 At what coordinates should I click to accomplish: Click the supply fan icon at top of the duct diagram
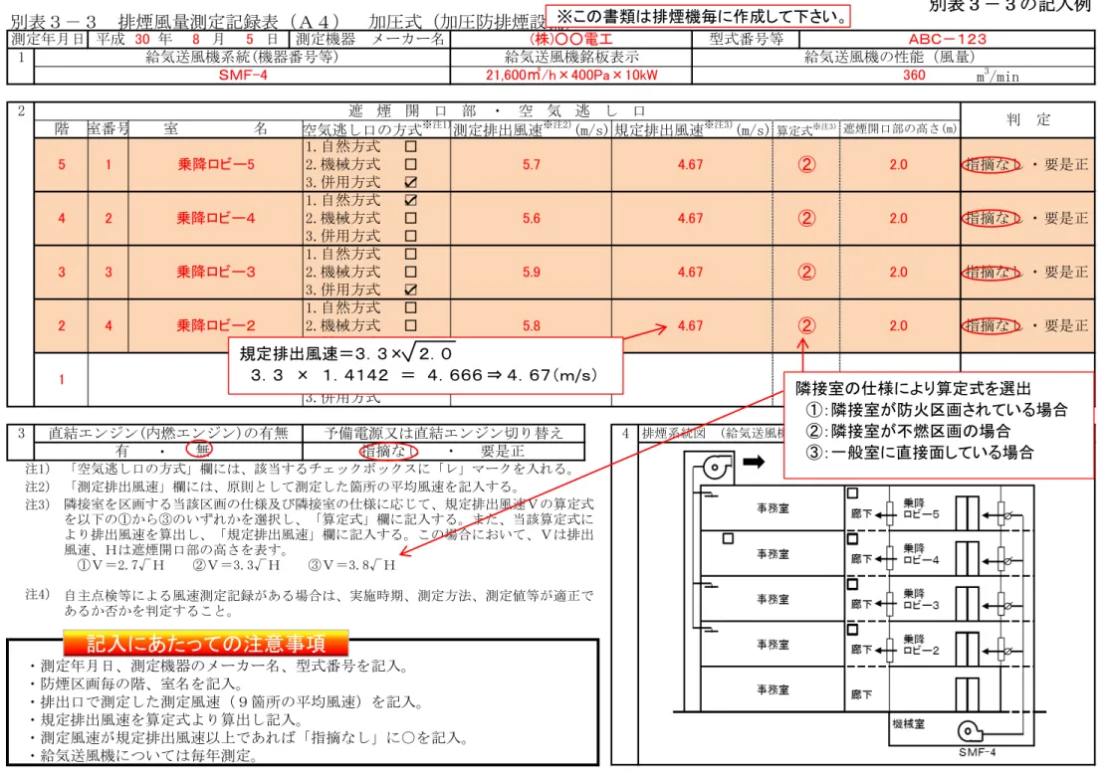tap(717, 468)
